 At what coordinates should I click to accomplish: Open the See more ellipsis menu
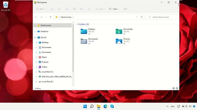click(x=125, y=9)
